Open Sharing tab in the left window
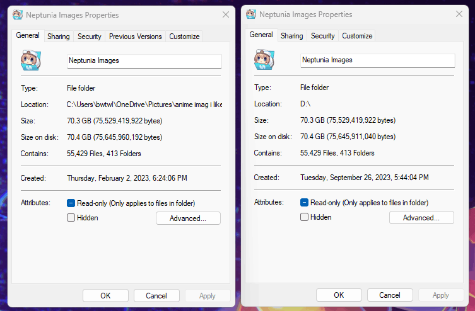The height and width of the screenshot is (311, 475). 59,37
